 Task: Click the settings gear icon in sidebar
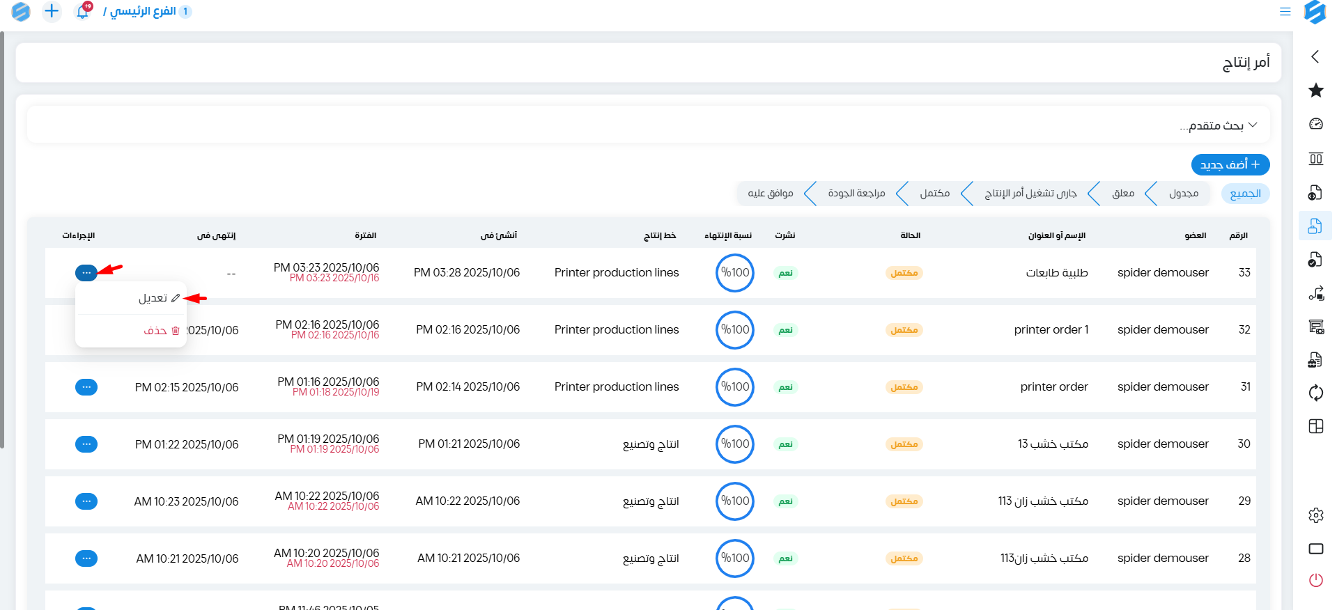point(1315,515)
